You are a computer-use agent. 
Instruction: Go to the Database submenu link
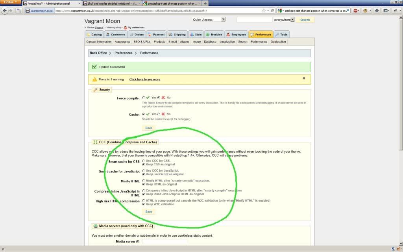[x=210, y=42]
